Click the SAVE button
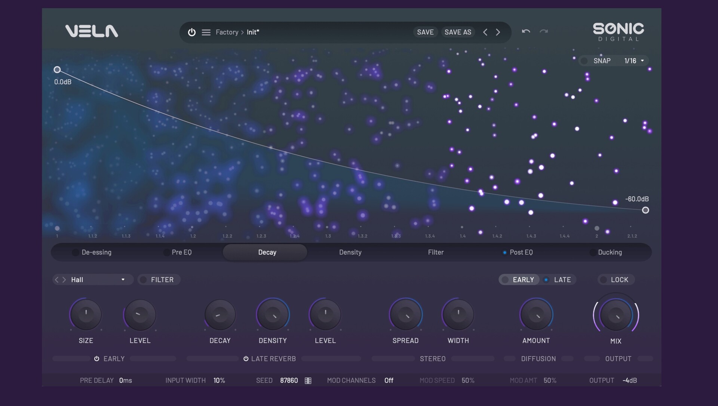 (x=425, y=32)
